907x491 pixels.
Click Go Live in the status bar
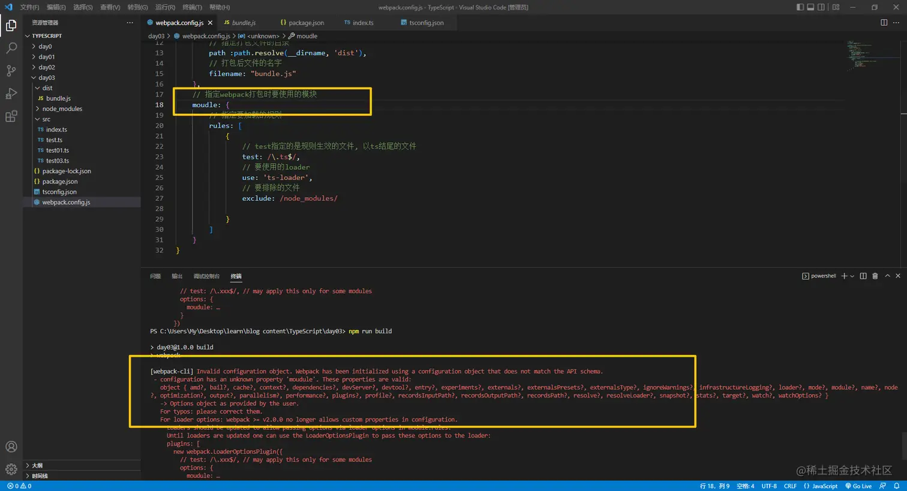(x=858, y=486)
